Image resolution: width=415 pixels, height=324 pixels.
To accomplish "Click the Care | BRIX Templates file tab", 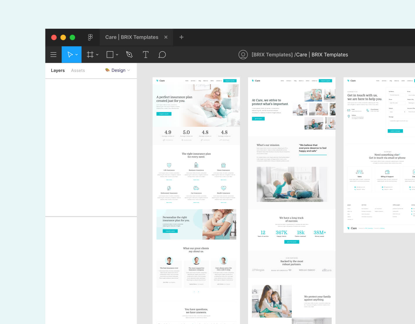I will coord(132,37).
